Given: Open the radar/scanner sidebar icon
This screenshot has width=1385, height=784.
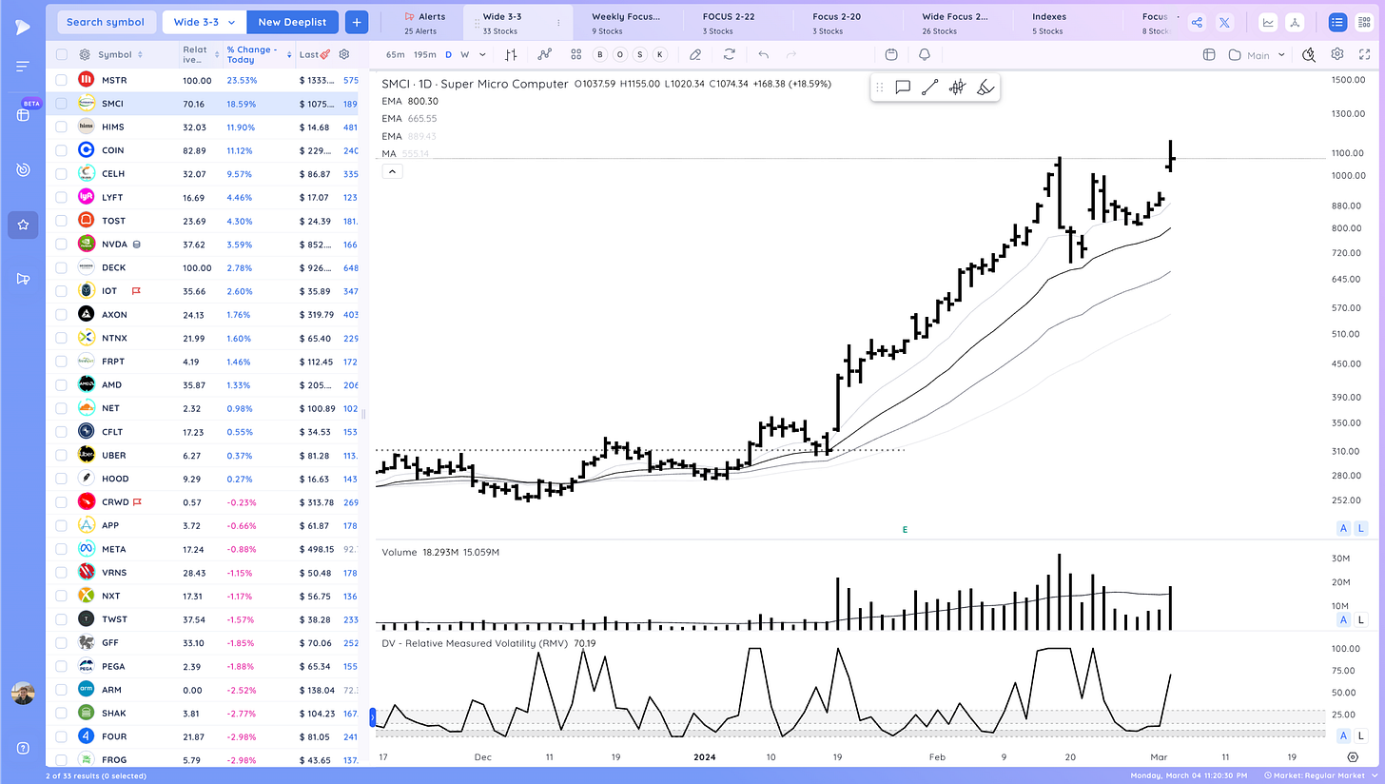Looking at the screenshot, I should pos(23,169).
